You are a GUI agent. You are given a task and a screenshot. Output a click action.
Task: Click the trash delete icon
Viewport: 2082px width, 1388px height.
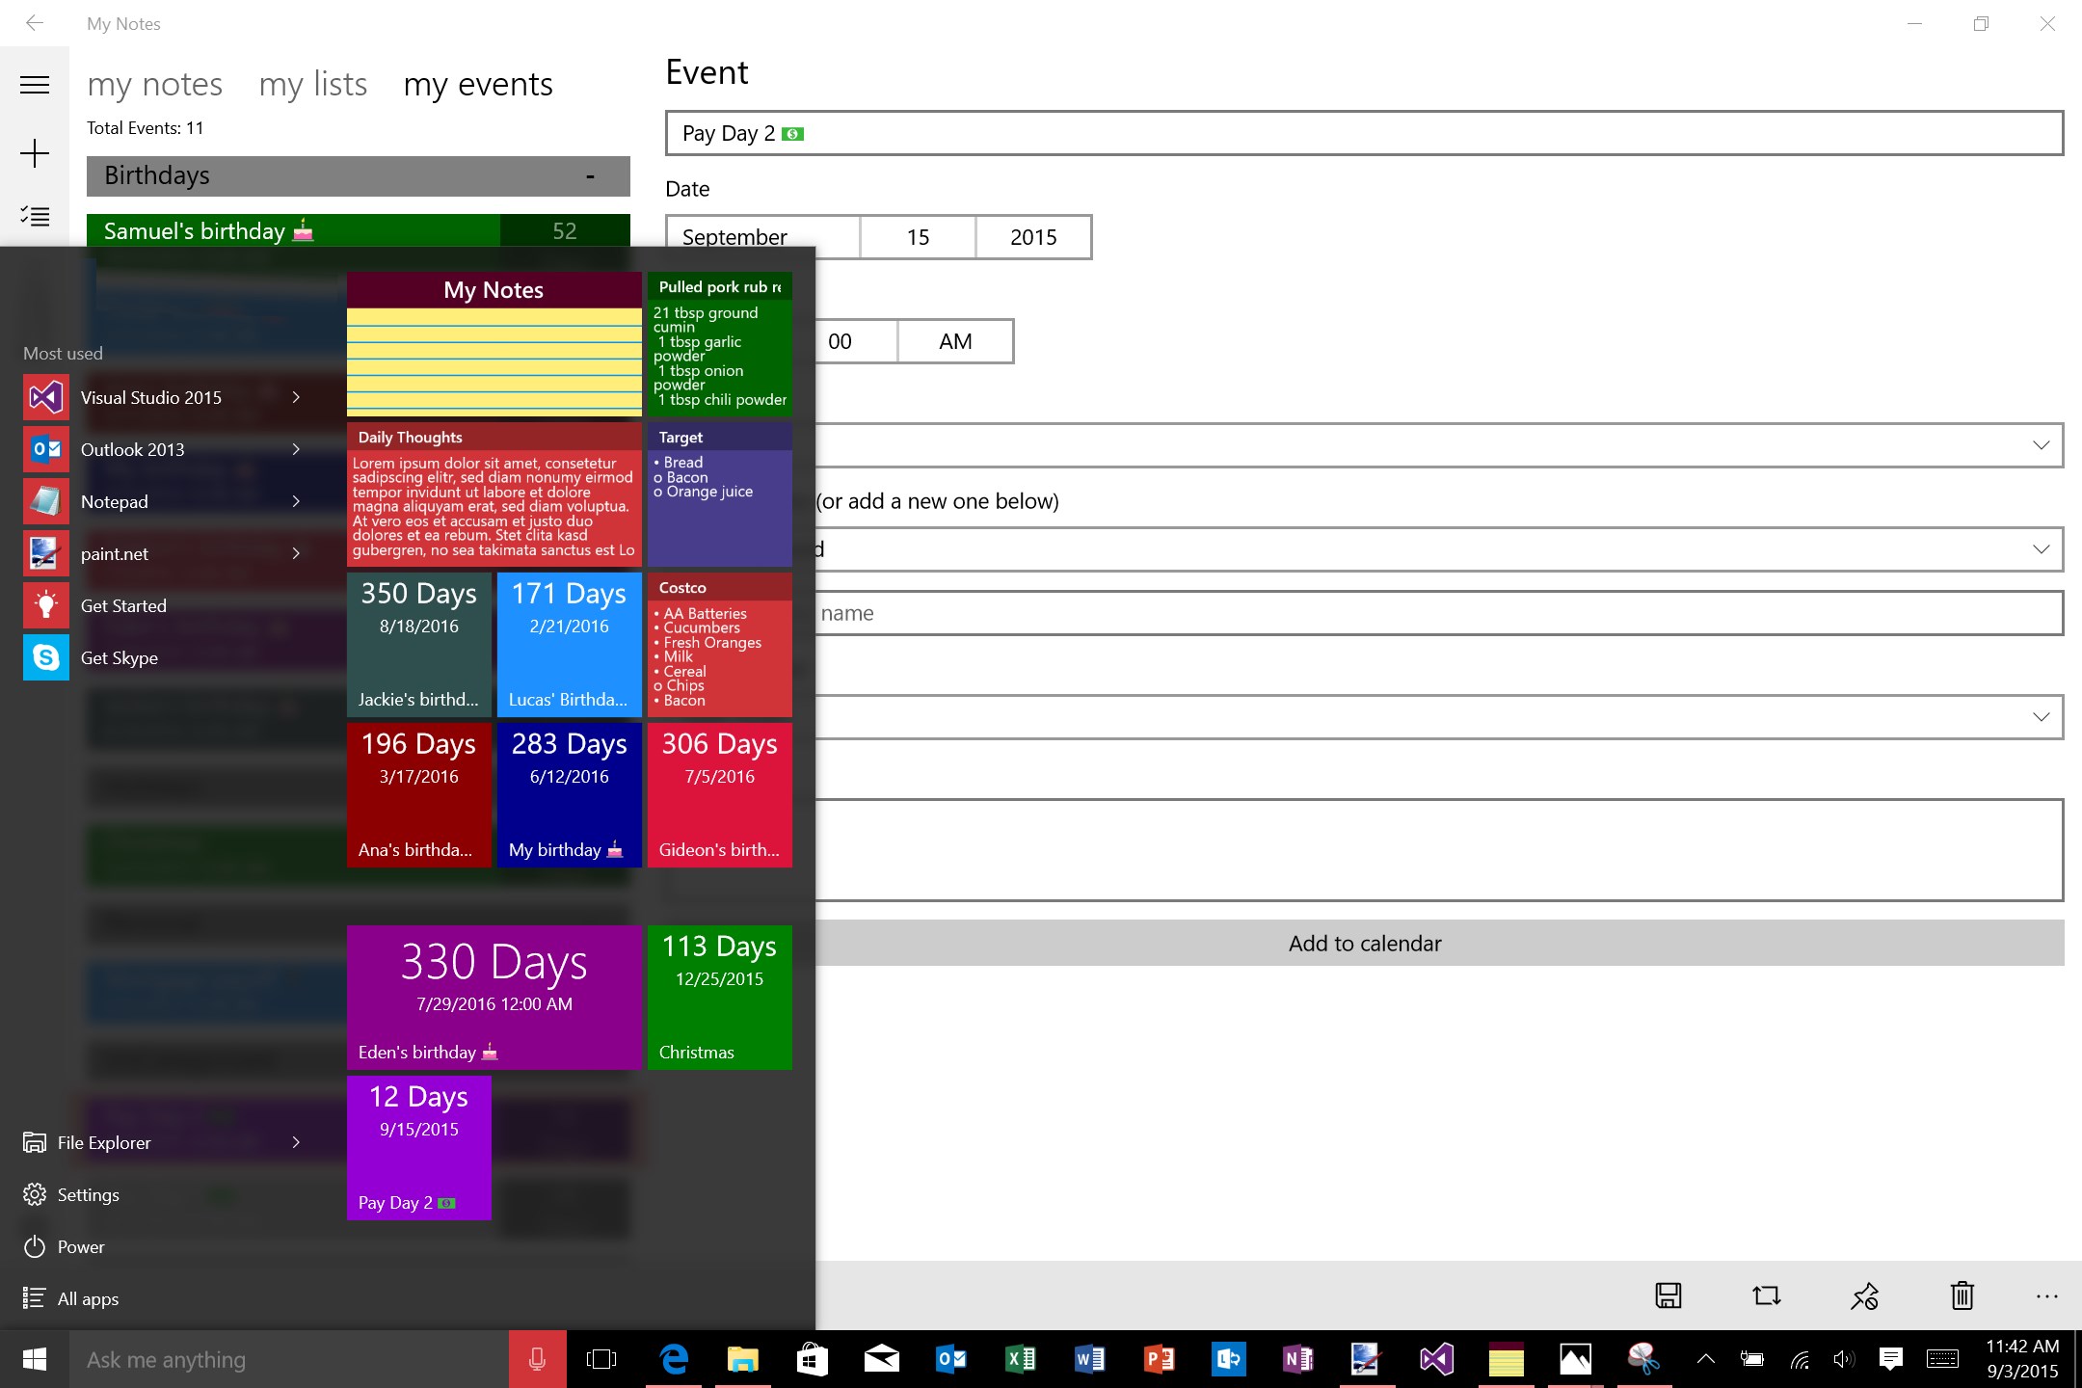coord(1962,1295)
